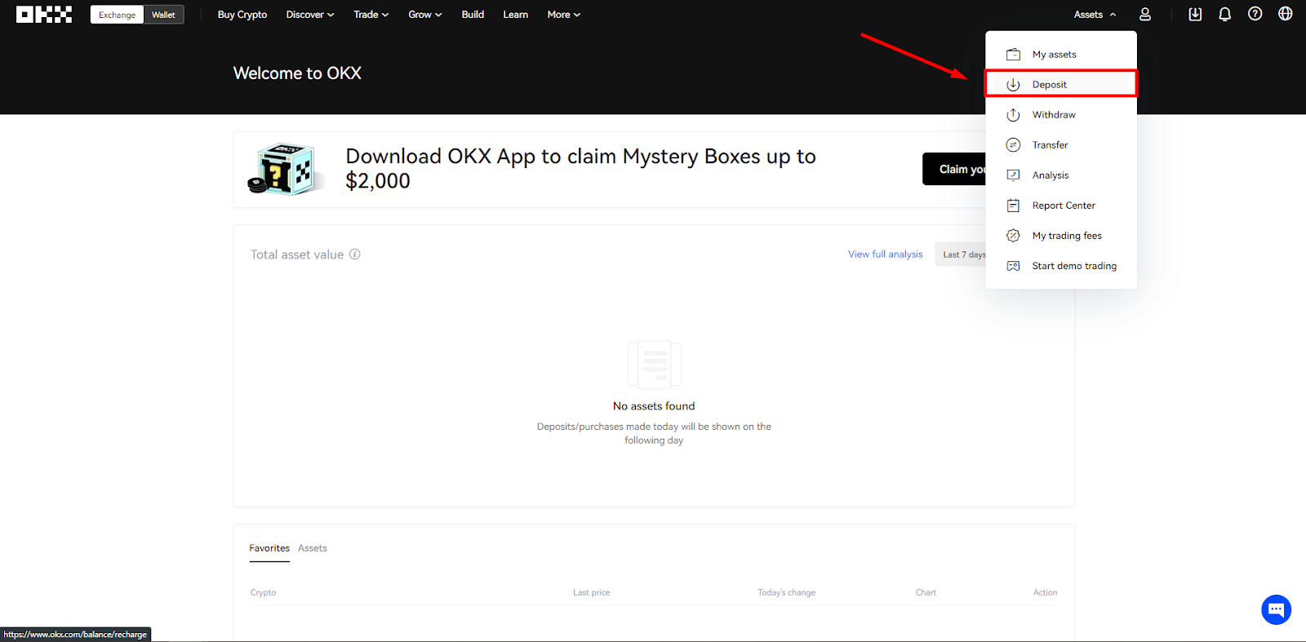Select My assets menu entry
This screenshot has width=1306, height=642.
click(x=1061, y=55)
